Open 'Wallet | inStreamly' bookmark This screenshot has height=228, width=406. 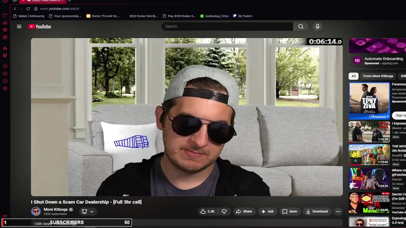pos(29,16)
